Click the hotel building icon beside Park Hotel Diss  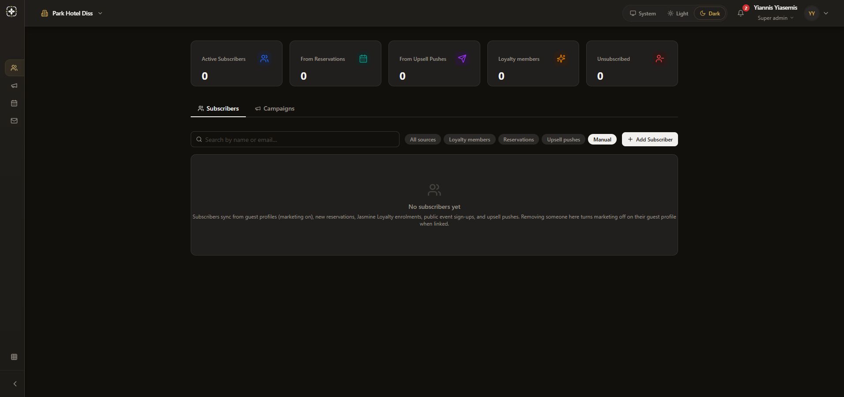[x=45, y=13]
